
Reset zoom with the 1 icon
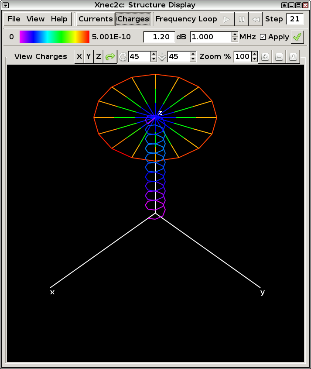(293, 57)
